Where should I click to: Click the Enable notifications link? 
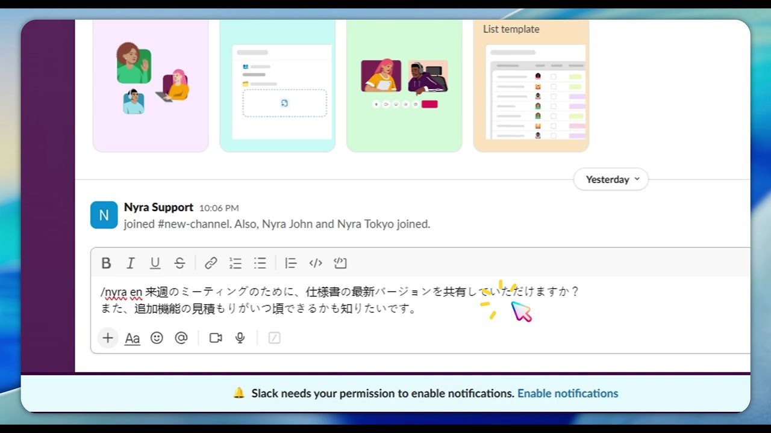tap(568, 393)
